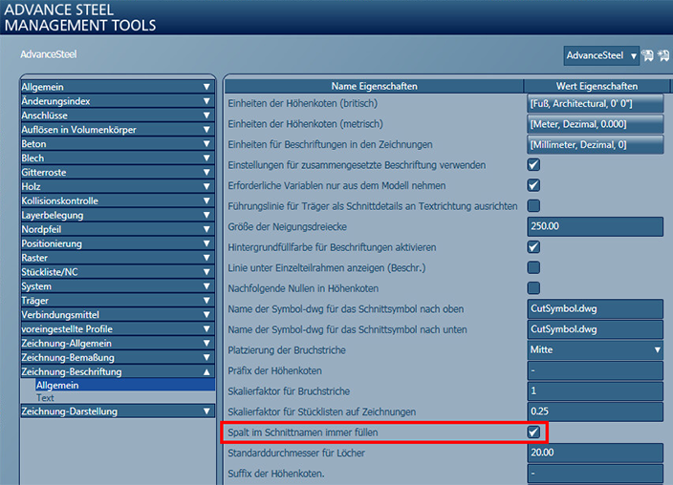This screenshot has width=673, height=485.
Task: Collapse the Zeichnung-Beschriftung category arrow
Action: [206, 371]
